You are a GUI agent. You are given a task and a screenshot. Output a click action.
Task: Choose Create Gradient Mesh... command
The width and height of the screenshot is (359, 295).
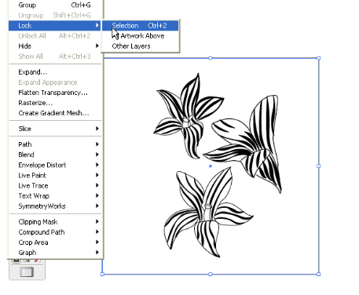coord(55,113)
